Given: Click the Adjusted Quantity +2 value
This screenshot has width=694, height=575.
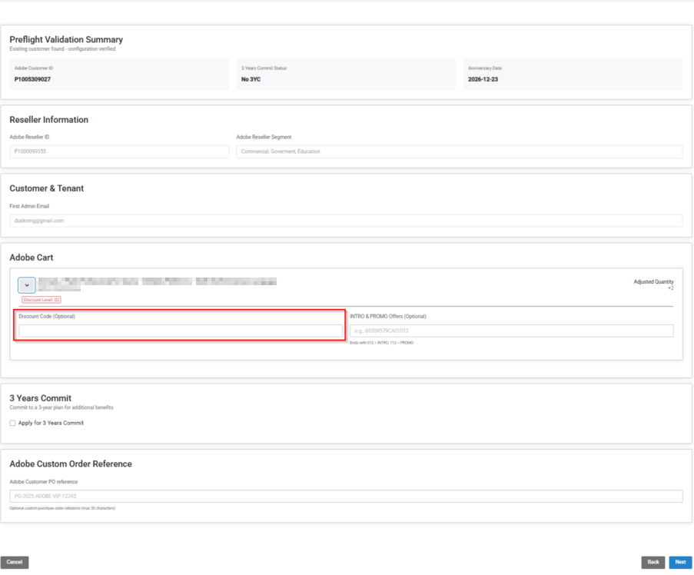Looking at the screenshot, I should pos(670,288).
